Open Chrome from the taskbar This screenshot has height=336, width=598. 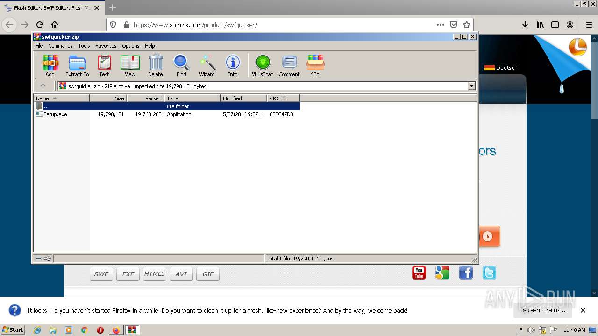pyautogui.click(x=85, y=330)
